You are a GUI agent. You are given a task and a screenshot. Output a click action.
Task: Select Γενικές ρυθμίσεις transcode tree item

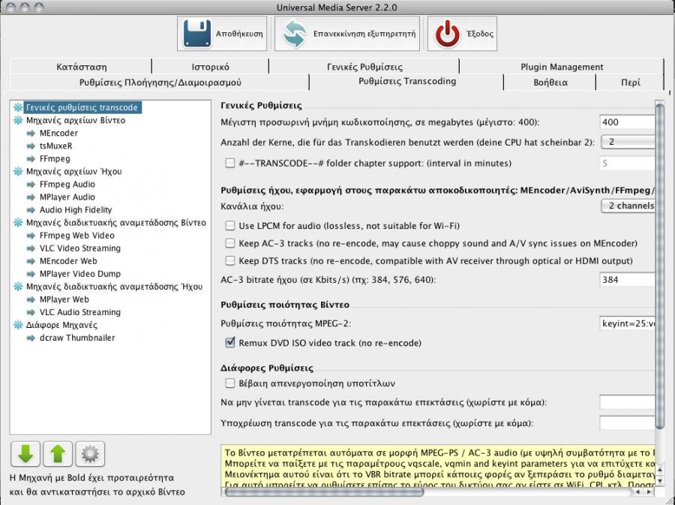pyautogui.click(x=82, y=107)
